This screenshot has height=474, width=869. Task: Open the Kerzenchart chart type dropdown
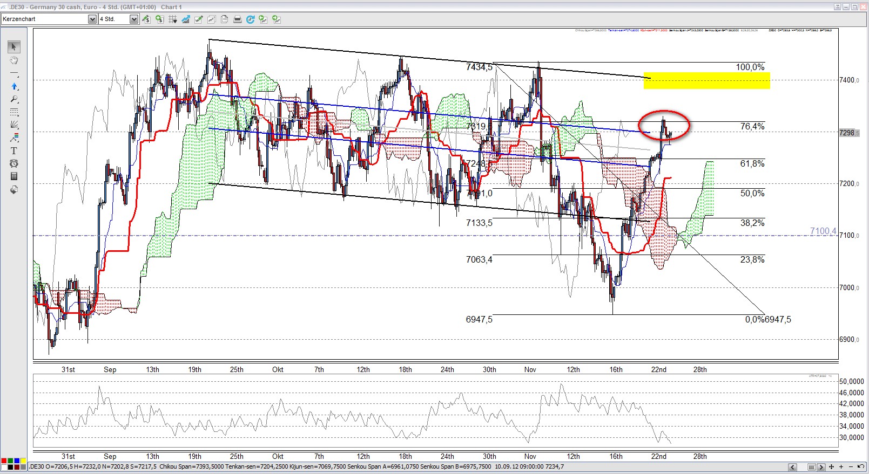[92, 19]
